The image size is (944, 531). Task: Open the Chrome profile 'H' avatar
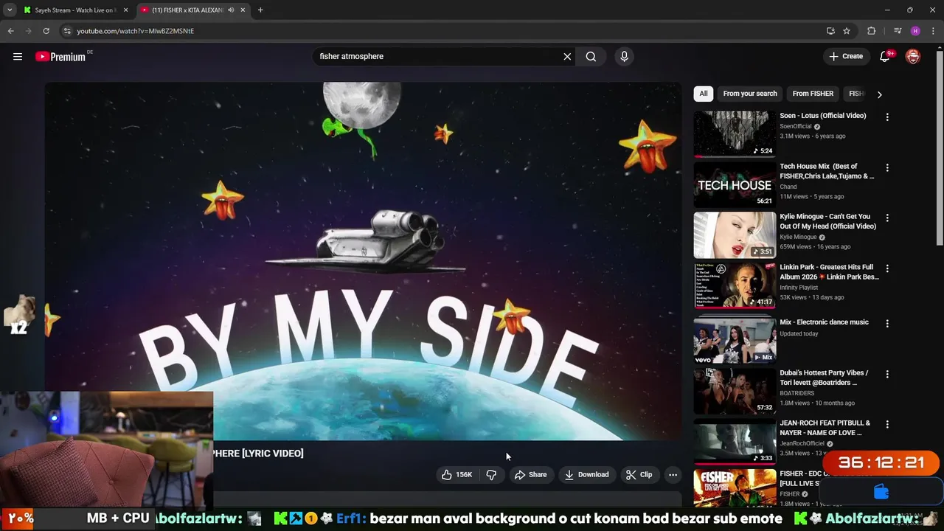pos(915,31)
